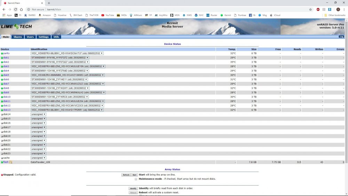Screen dimensions: 348x196
Task: Open disk13 identification dropdown
Action: pyautogui.click(x=67, y=110)
